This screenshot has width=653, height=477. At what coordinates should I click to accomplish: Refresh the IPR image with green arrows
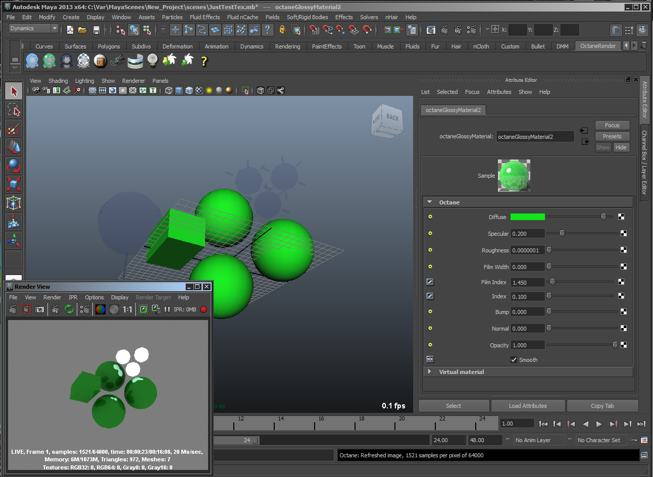(69, 309)
